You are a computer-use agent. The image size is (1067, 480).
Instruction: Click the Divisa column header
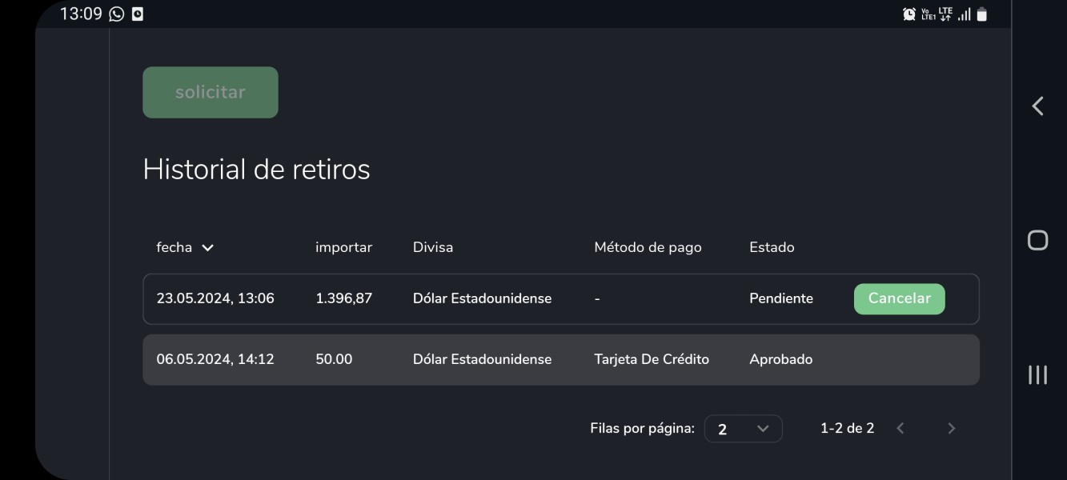433,247
